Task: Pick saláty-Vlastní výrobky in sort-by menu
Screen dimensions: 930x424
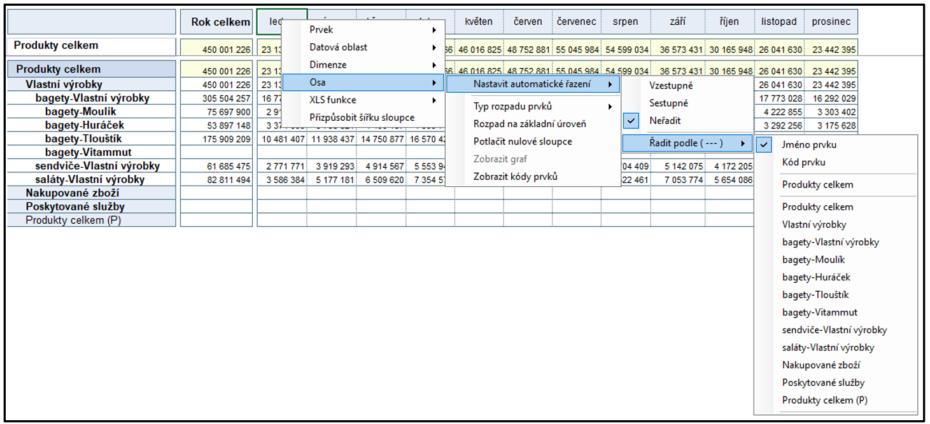Action: pyautogui.click(x=836, y=348)
